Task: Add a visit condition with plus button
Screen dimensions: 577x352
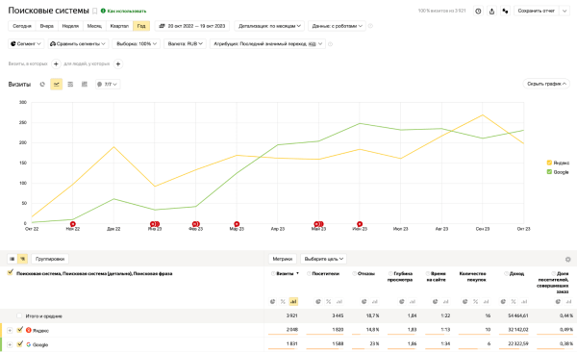Action: click(x=56, y=64)
